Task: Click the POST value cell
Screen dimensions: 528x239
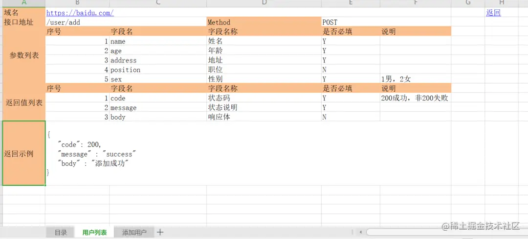Action: [386, 22]
